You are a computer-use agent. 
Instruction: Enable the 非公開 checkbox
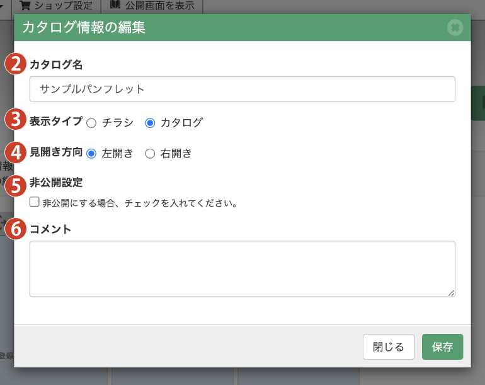tap(35, 203)
